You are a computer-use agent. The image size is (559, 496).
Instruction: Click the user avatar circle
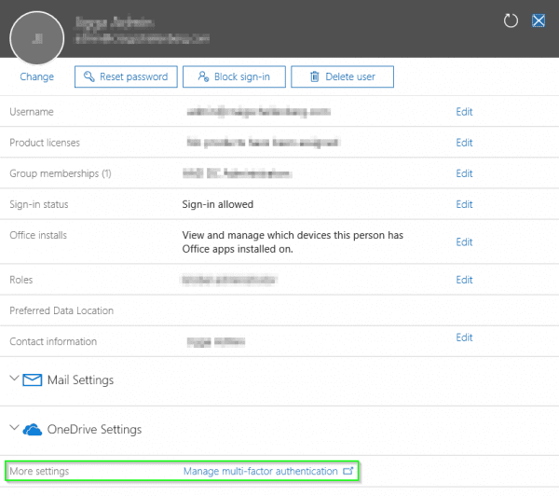click(x=36, y=38)
